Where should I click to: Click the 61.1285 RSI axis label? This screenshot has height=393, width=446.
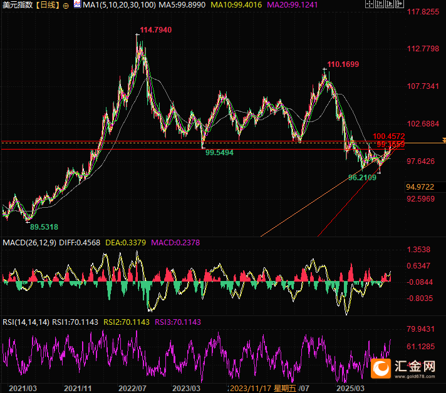(x=421, y=347)
